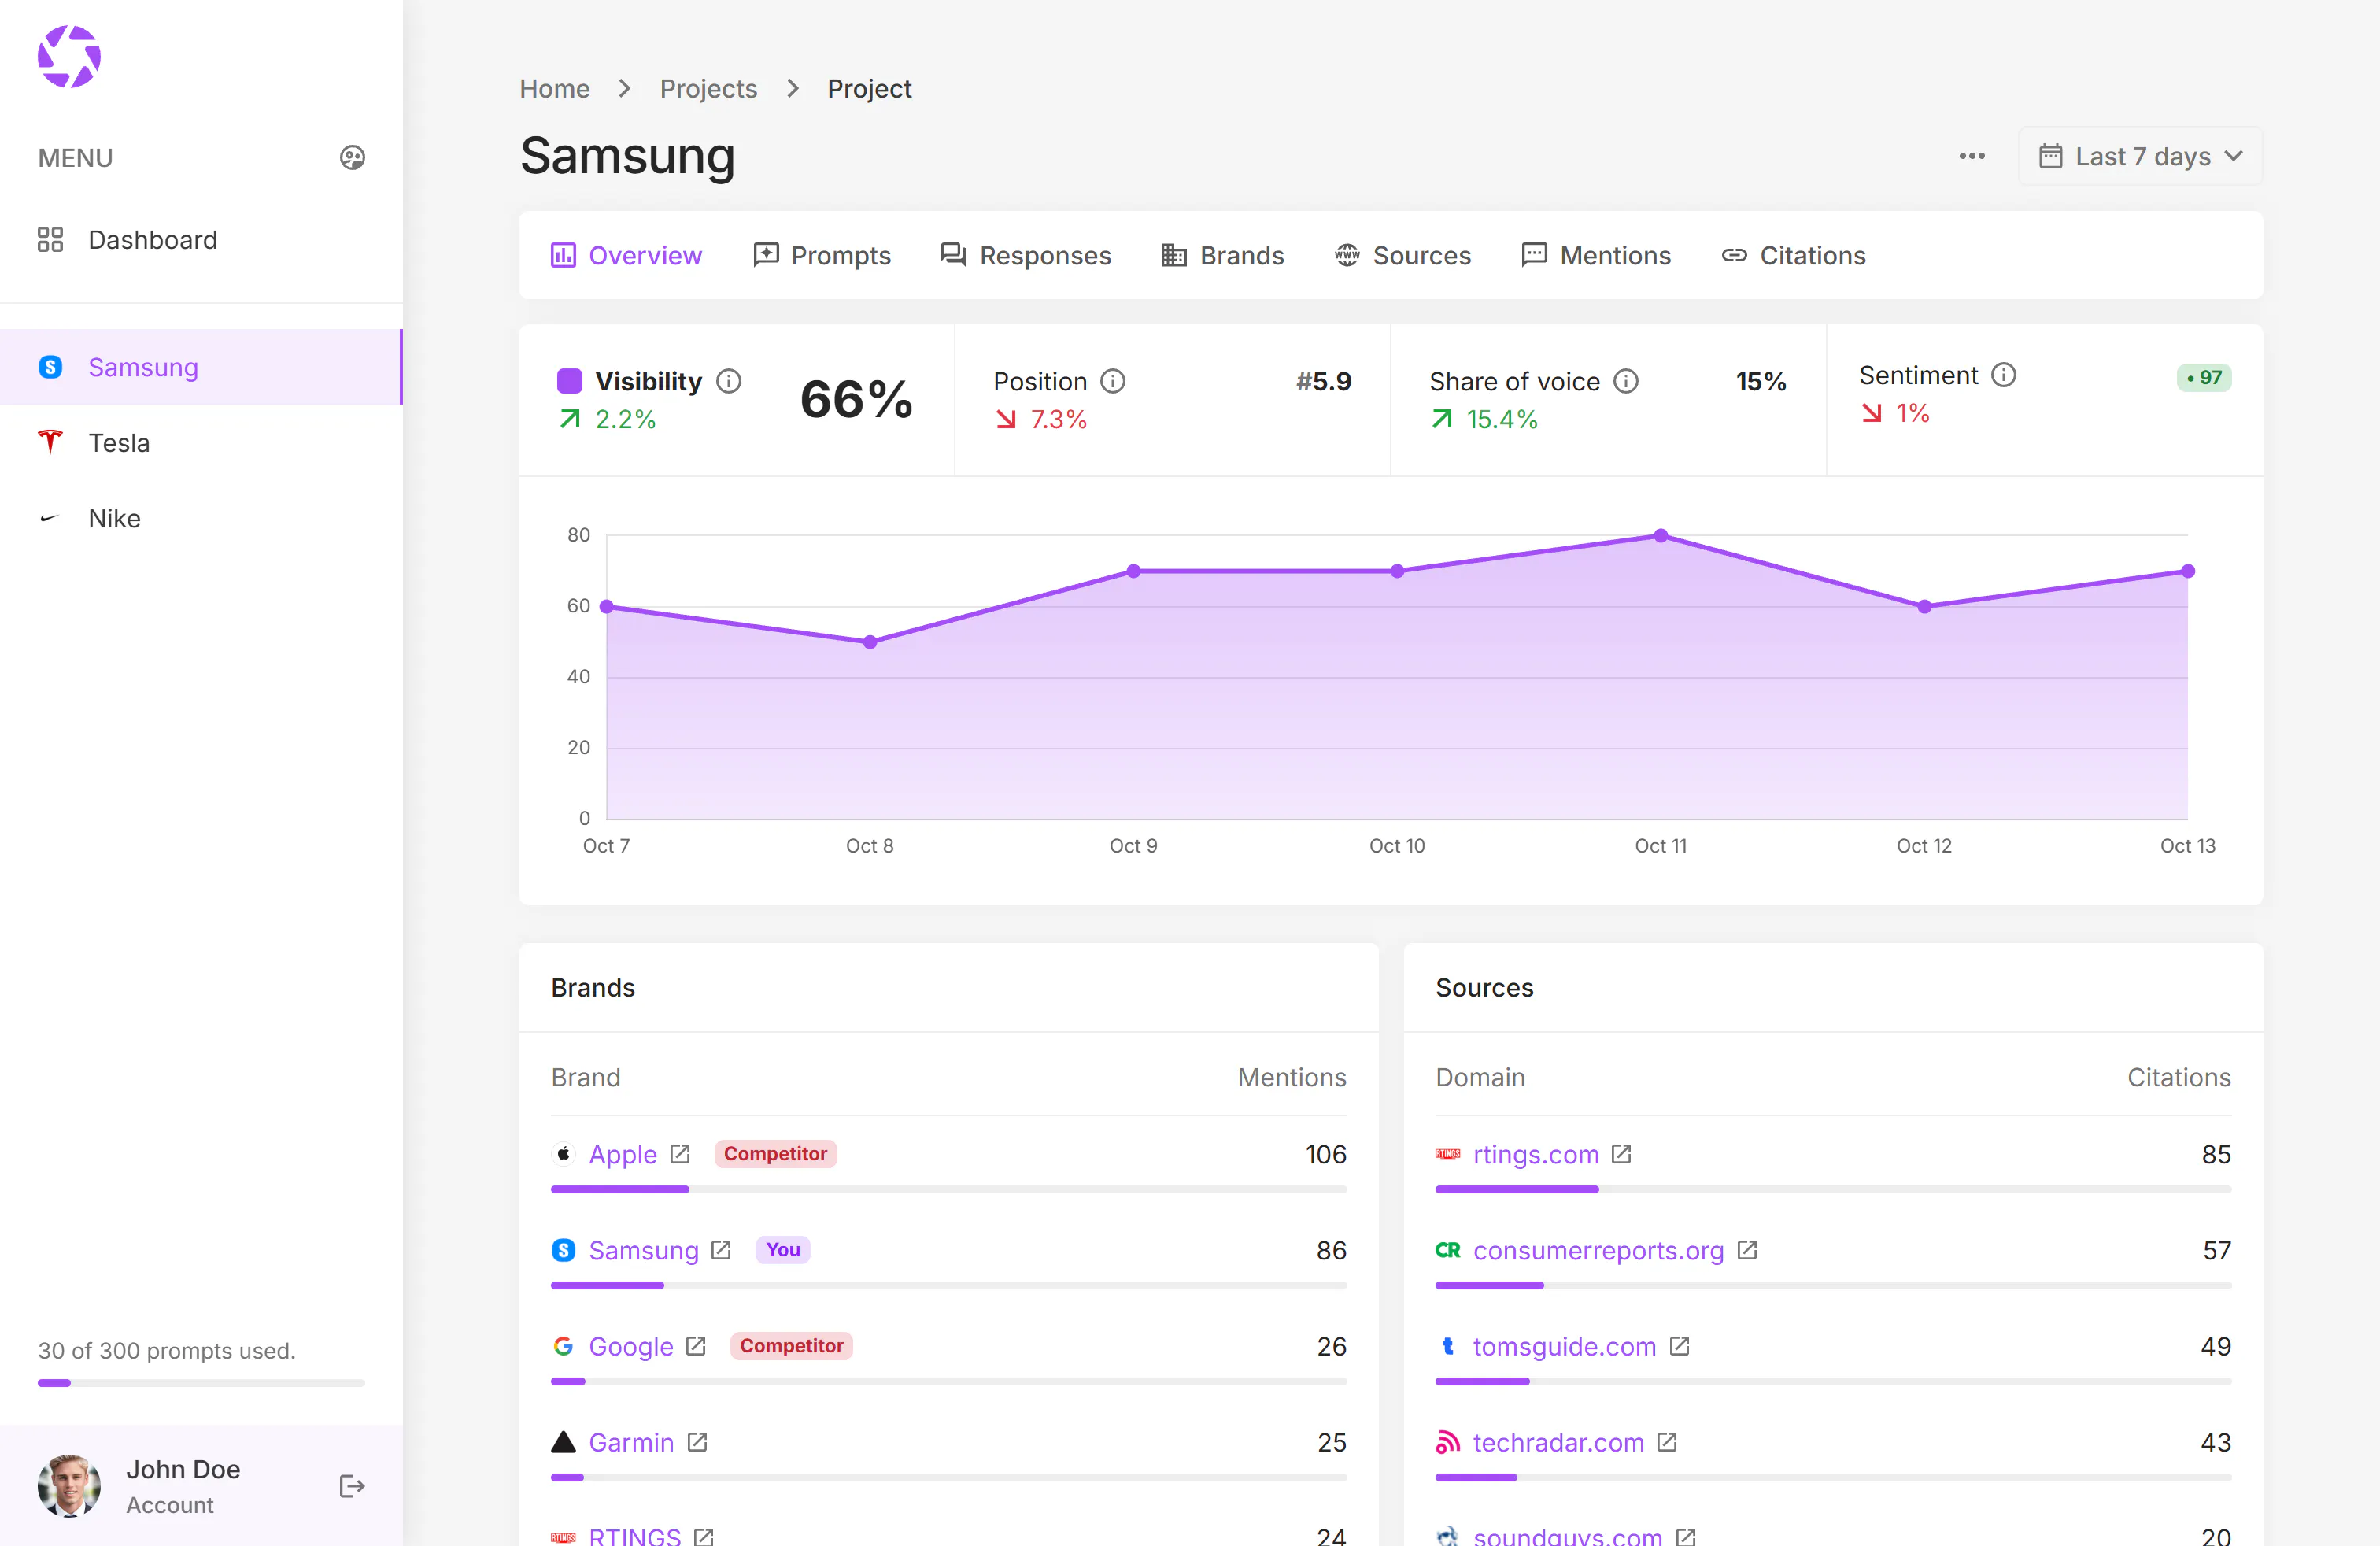Click the Share of voice info icon

point(1626,381)
